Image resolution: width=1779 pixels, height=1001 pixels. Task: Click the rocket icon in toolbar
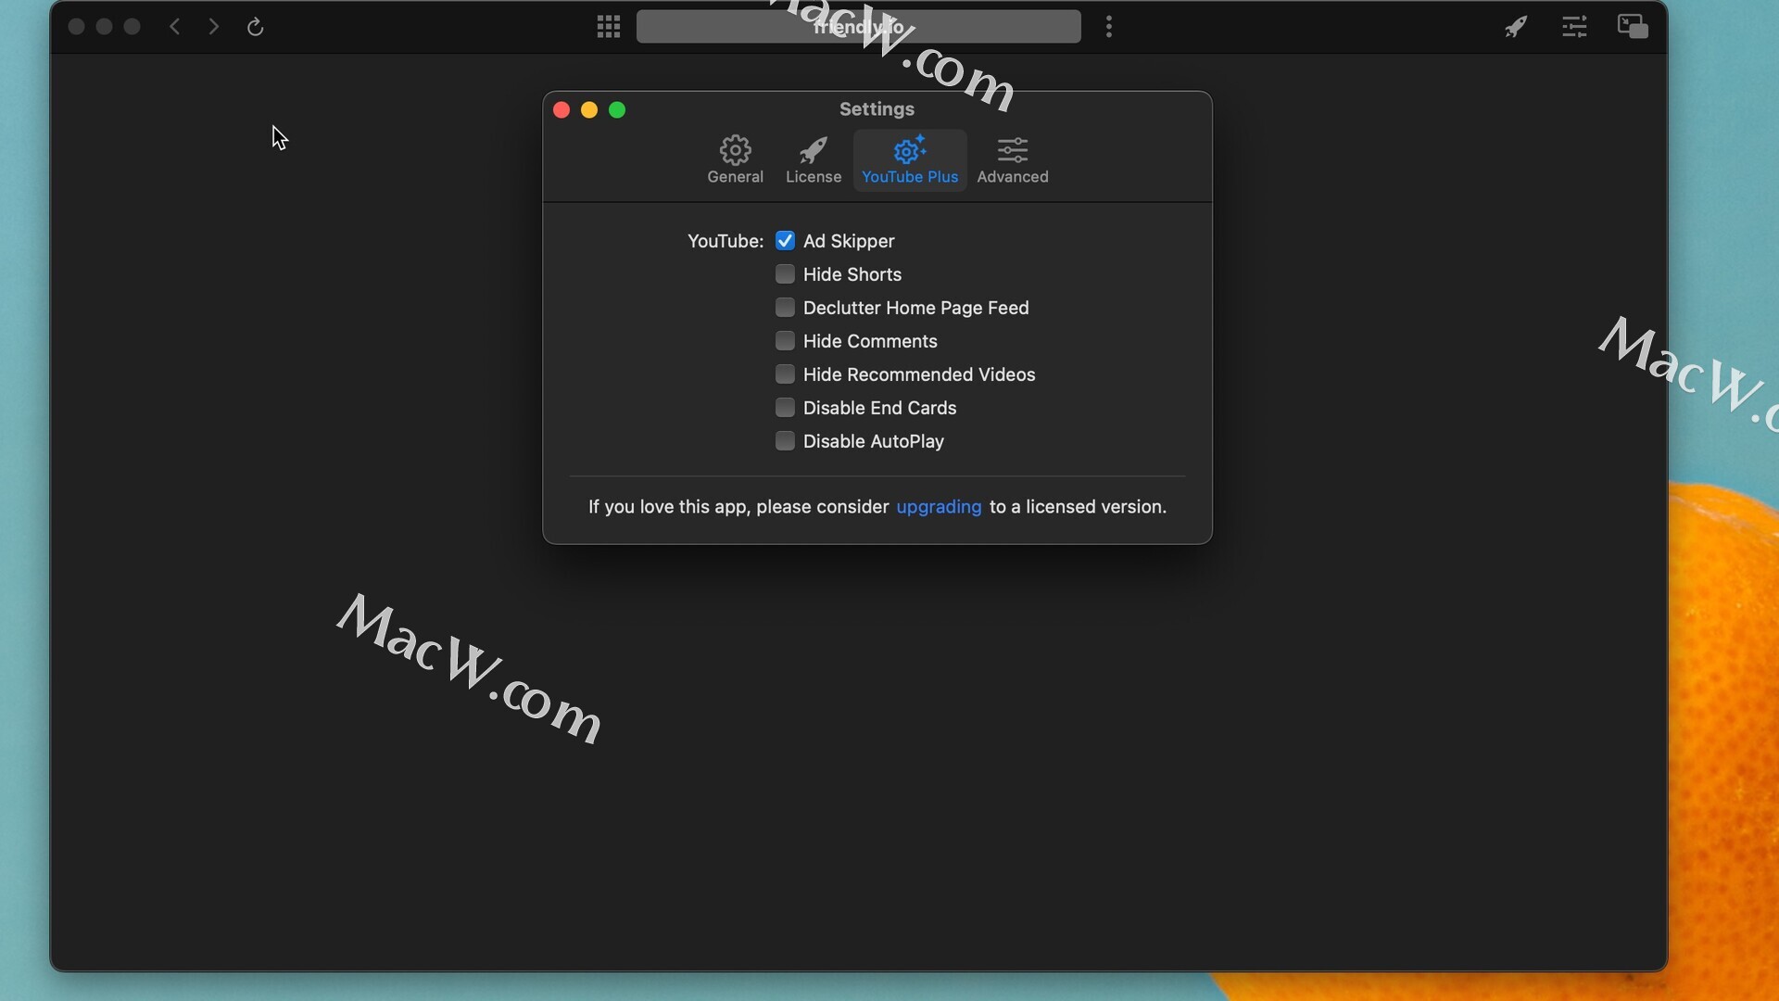(1516, 27)
